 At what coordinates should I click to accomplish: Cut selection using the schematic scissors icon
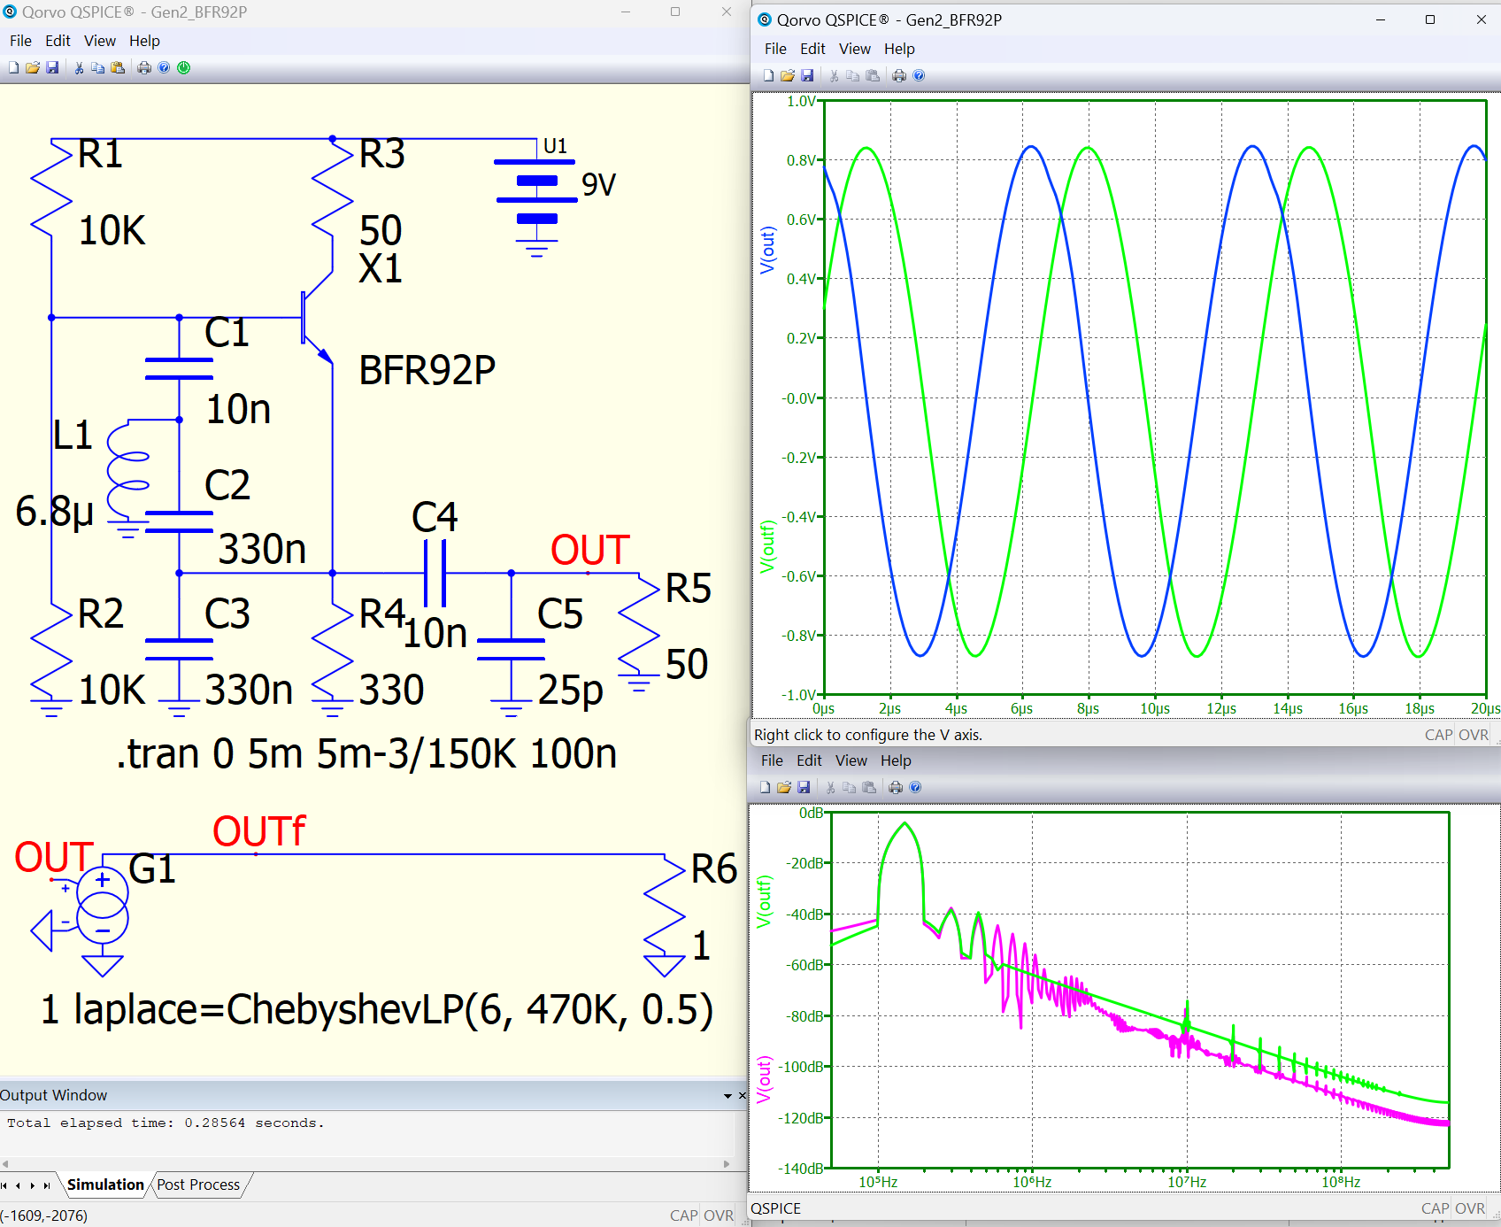(79, 68)
